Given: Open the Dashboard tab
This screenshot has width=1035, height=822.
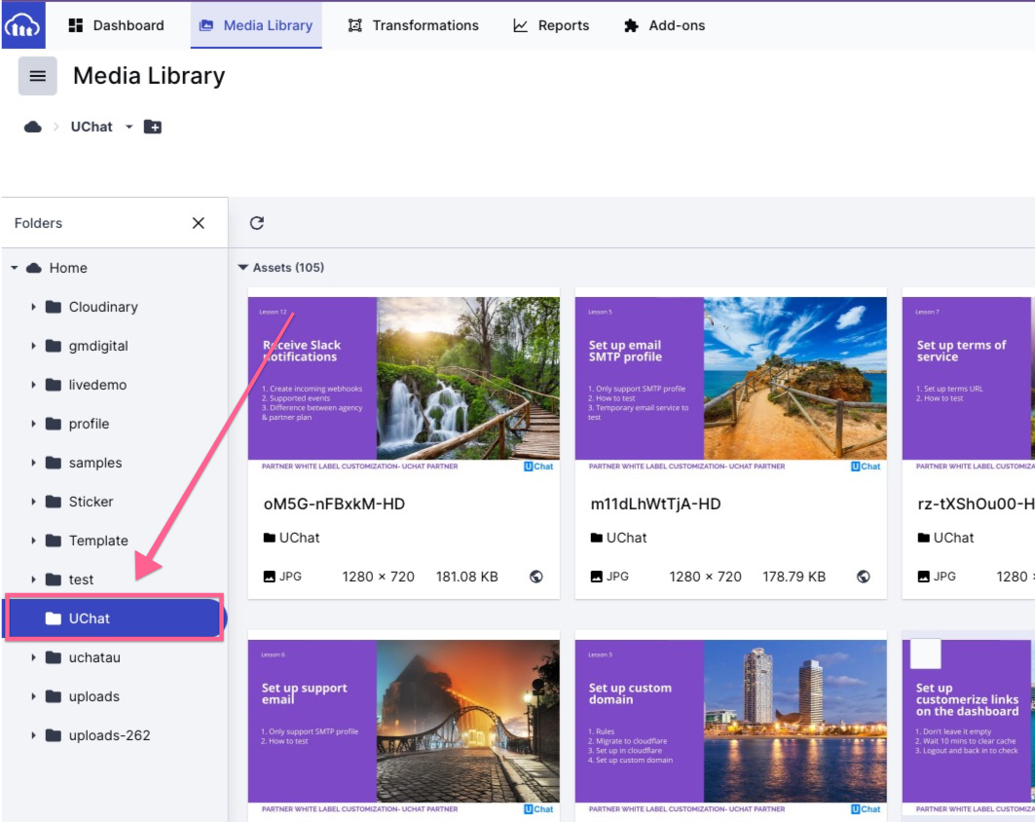Looking at the screenshot, I should 116,25.
